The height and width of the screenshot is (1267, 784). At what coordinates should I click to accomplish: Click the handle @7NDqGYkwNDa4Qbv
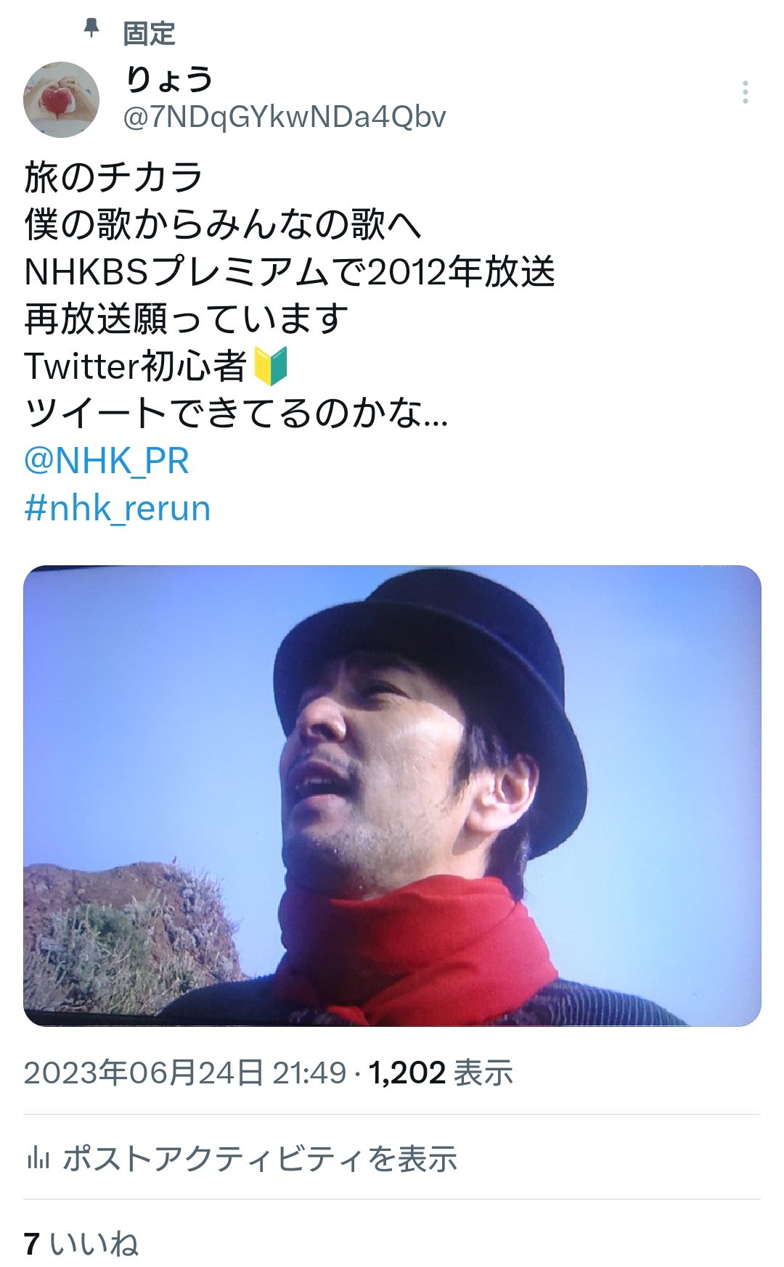[285, 117]
